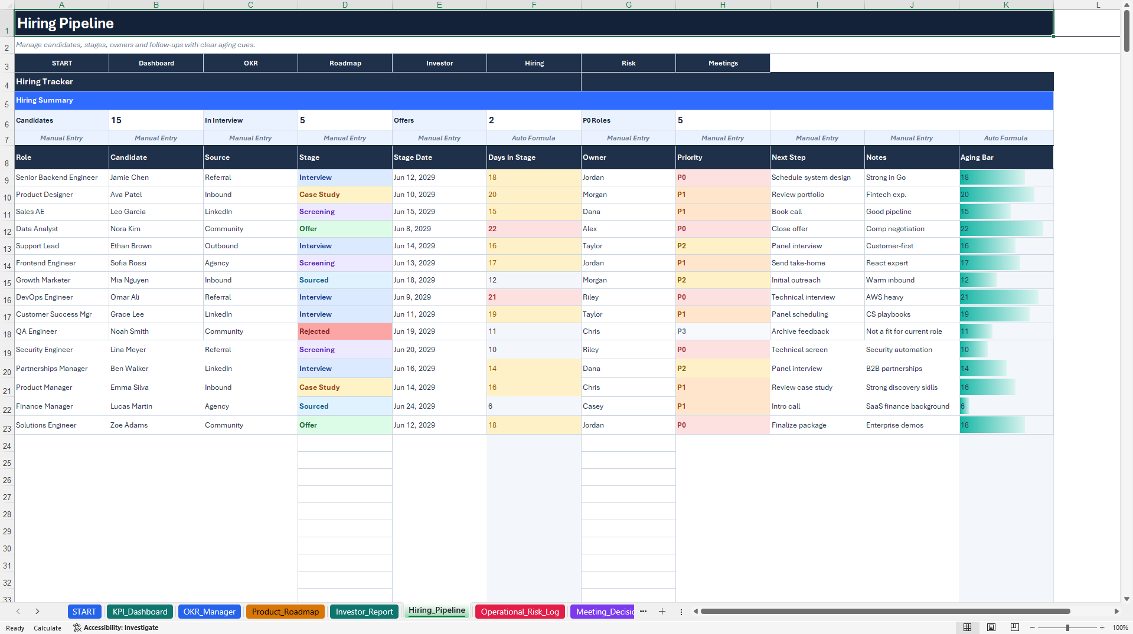Select Aging Bar cell showing 22

click(1006, 229)
